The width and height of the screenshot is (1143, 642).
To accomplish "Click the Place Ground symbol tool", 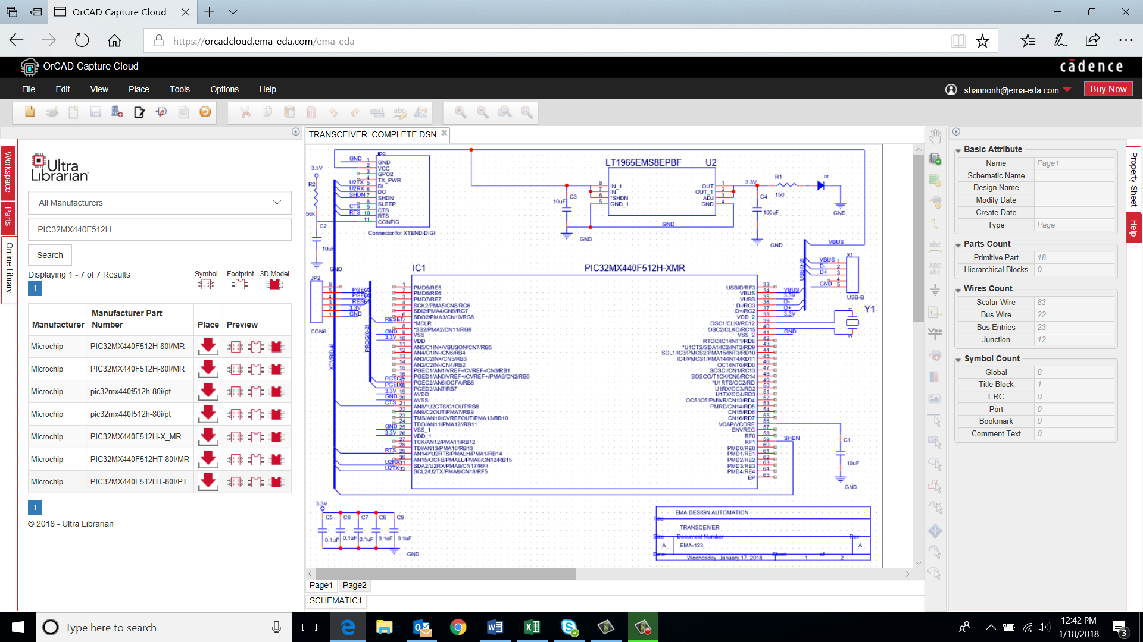I will point(935,290).
